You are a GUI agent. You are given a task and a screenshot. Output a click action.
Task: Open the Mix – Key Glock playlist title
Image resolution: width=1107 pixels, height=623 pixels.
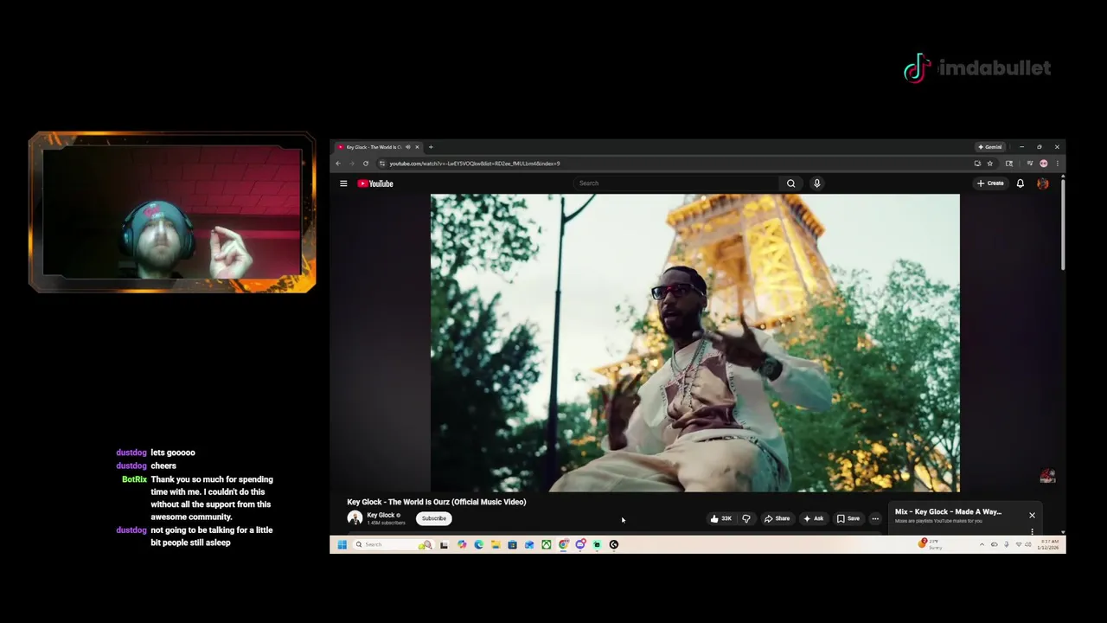(x=948, y=511)
